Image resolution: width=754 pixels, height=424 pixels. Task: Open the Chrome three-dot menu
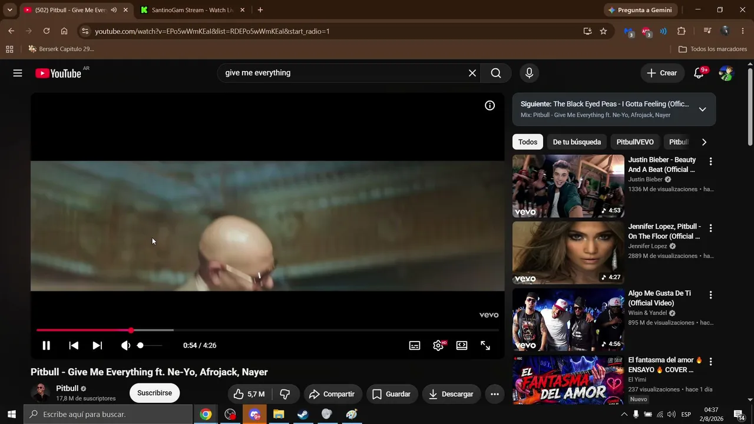coord(742,31)
